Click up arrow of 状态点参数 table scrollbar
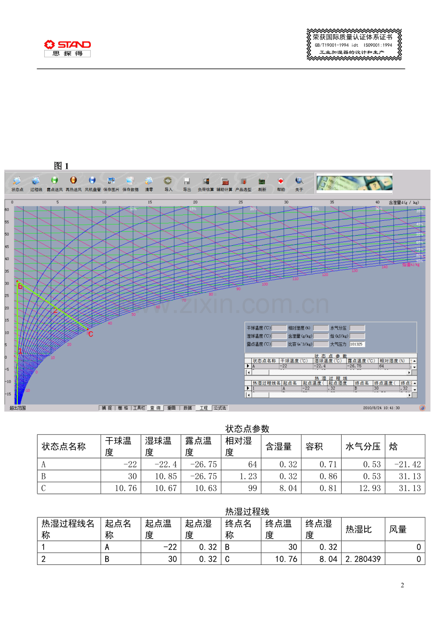 point(415,361)
